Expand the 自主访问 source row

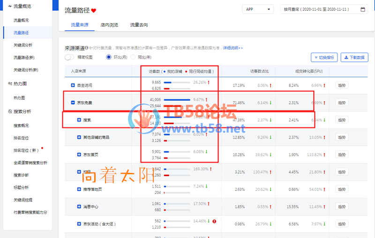(x=73, y=85)
